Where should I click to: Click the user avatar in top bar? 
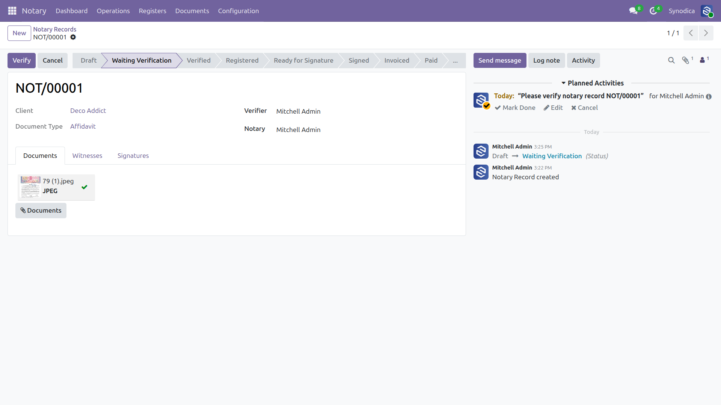click(x=707, y=11)
